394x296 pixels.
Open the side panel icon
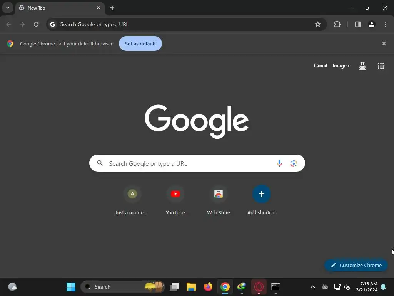(357, 24)
